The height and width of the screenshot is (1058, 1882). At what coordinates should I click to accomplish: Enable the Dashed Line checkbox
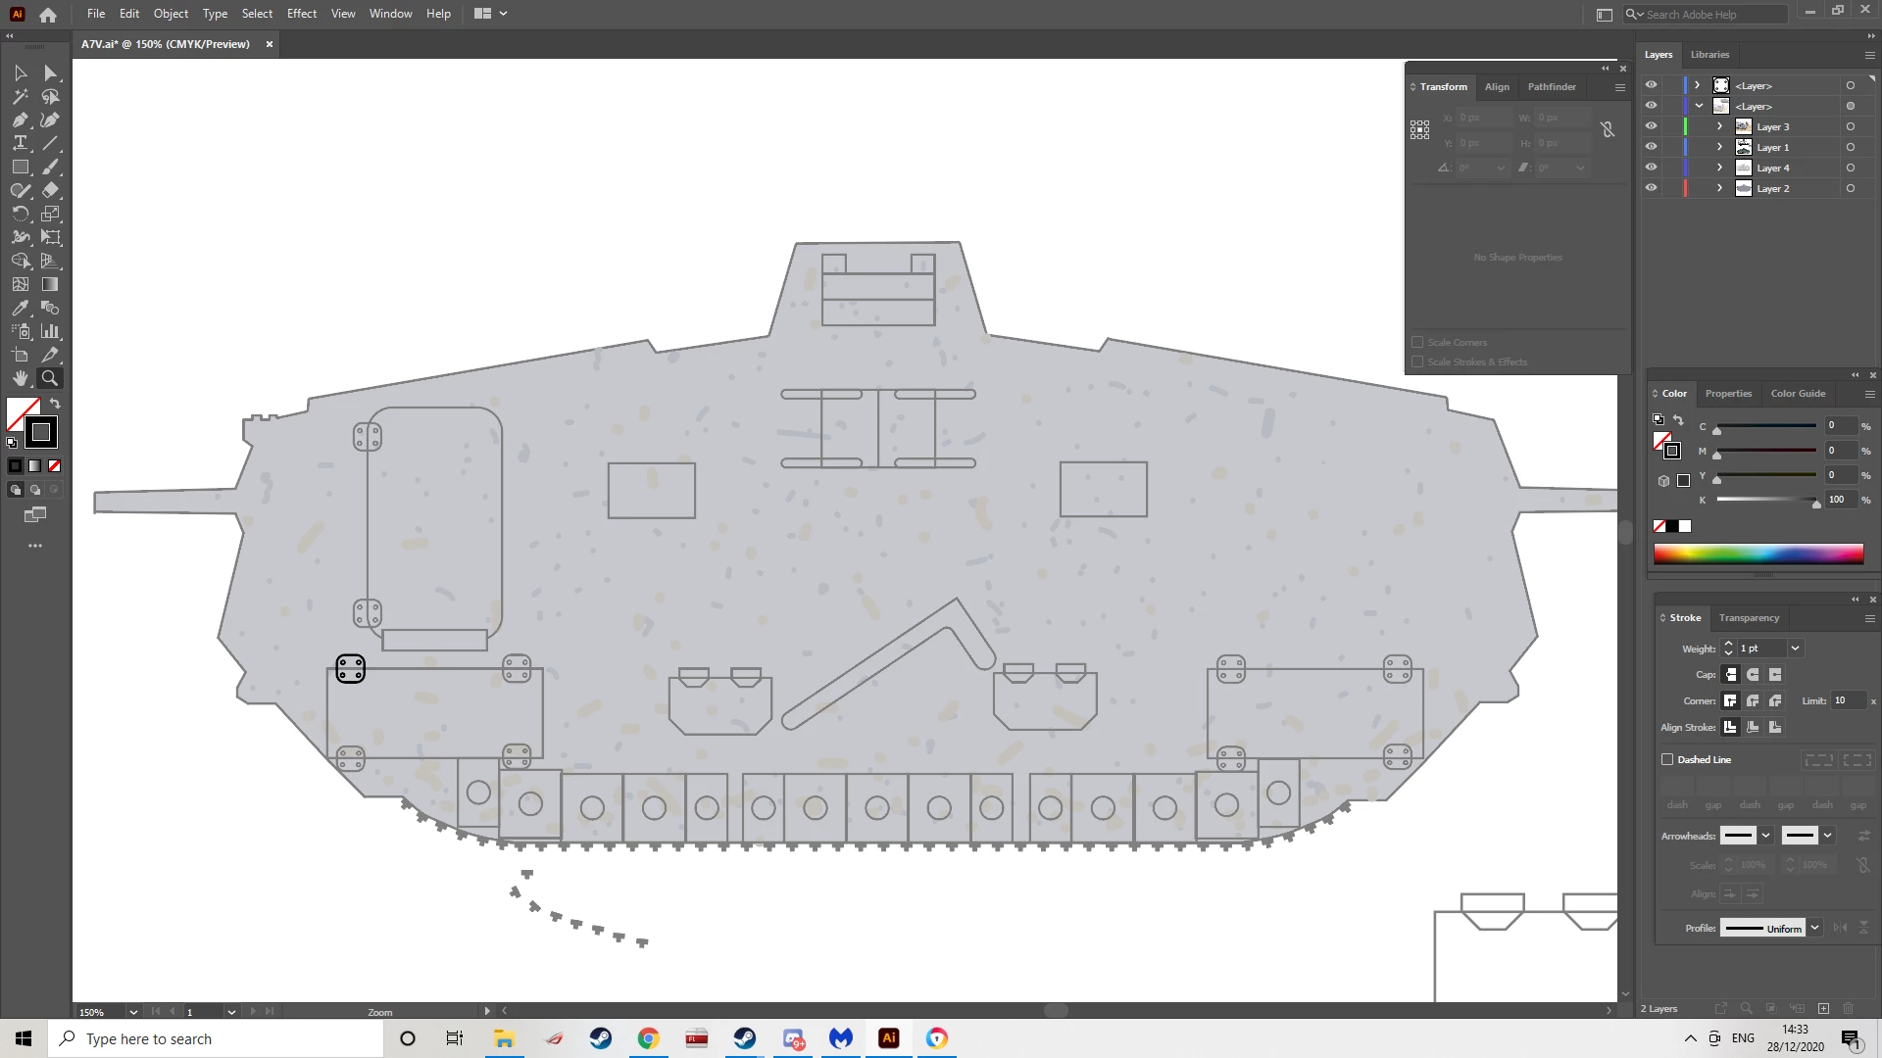(1667, 759)
